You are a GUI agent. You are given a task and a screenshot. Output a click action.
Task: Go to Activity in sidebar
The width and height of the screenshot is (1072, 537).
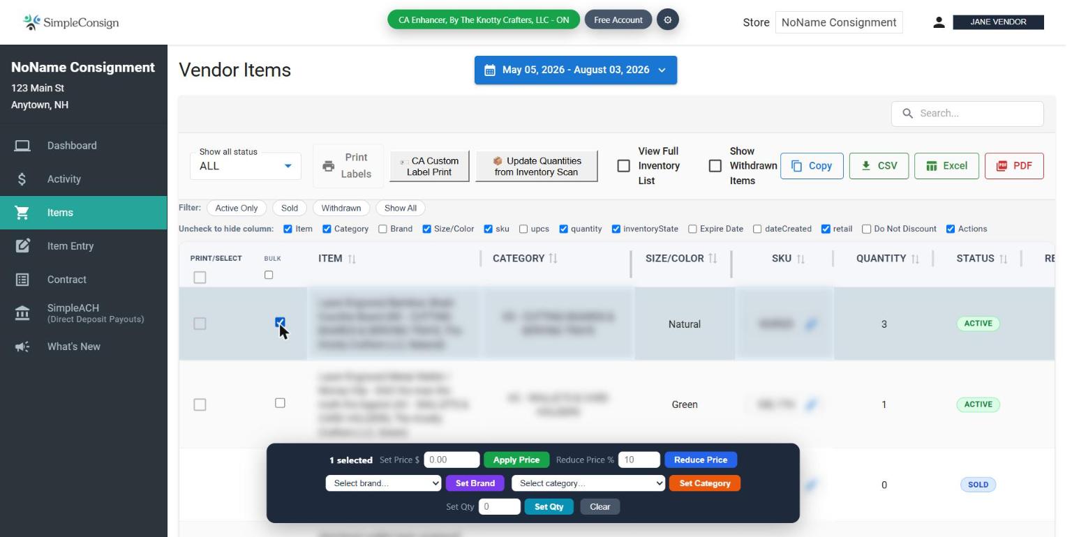click(84, 179)
